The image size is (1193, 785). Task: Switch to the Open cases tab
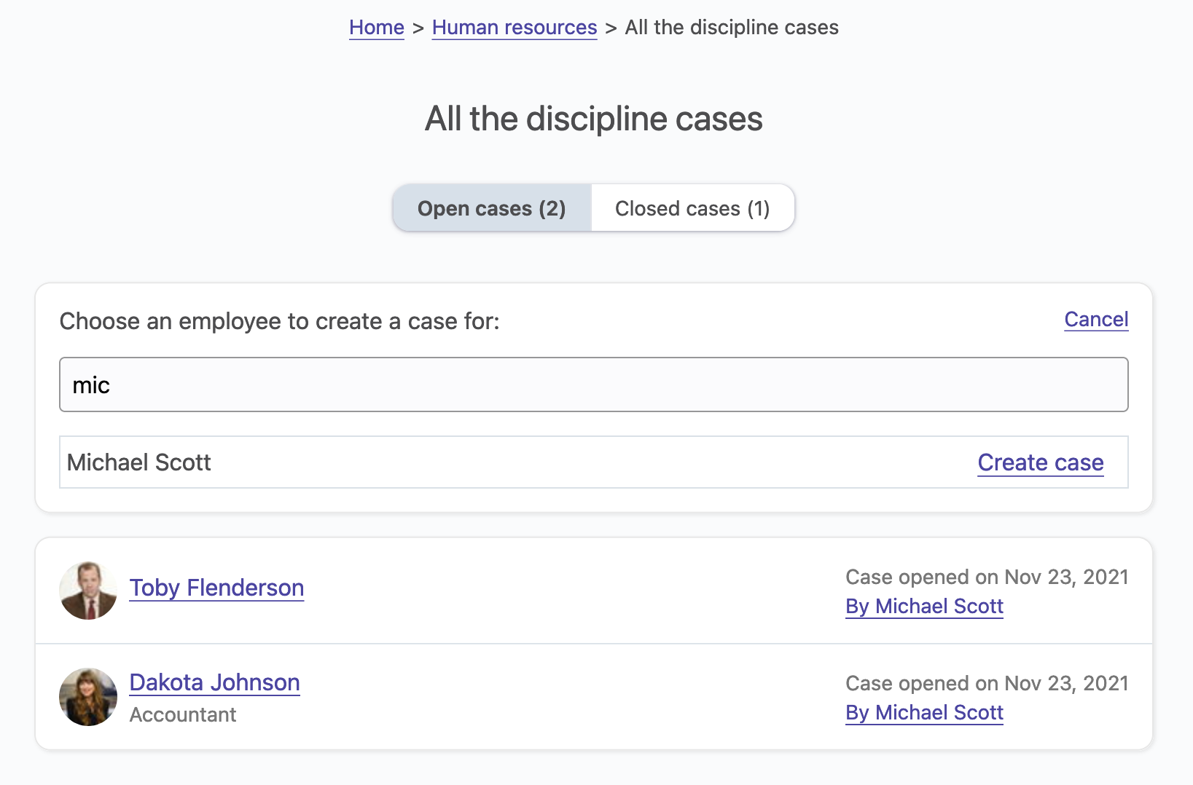491,208
